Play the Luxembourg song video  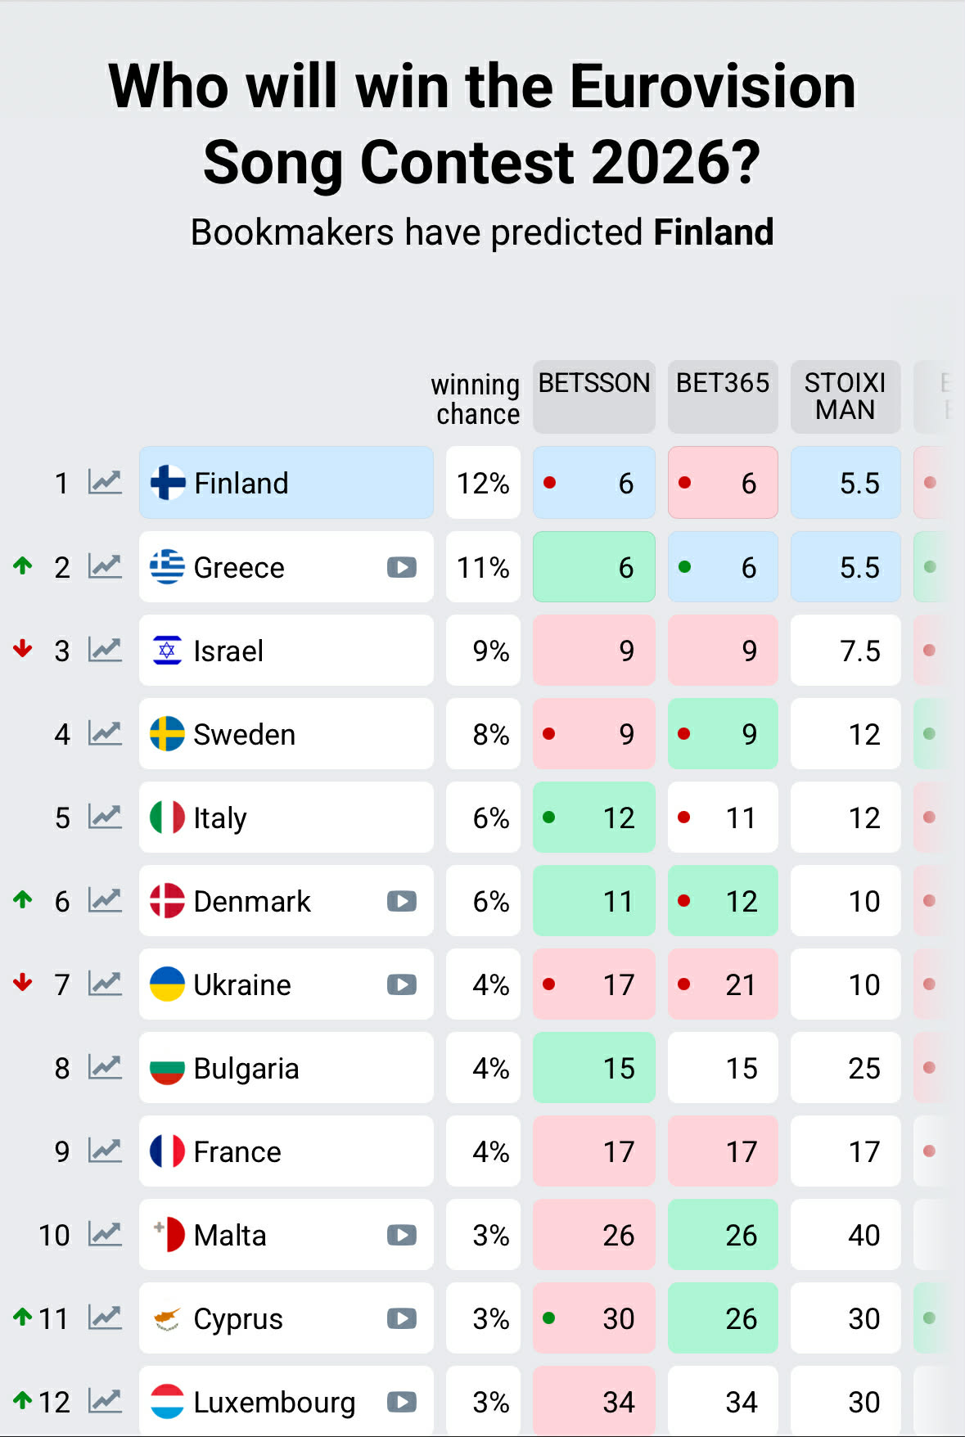click(x=401, y=1402)
